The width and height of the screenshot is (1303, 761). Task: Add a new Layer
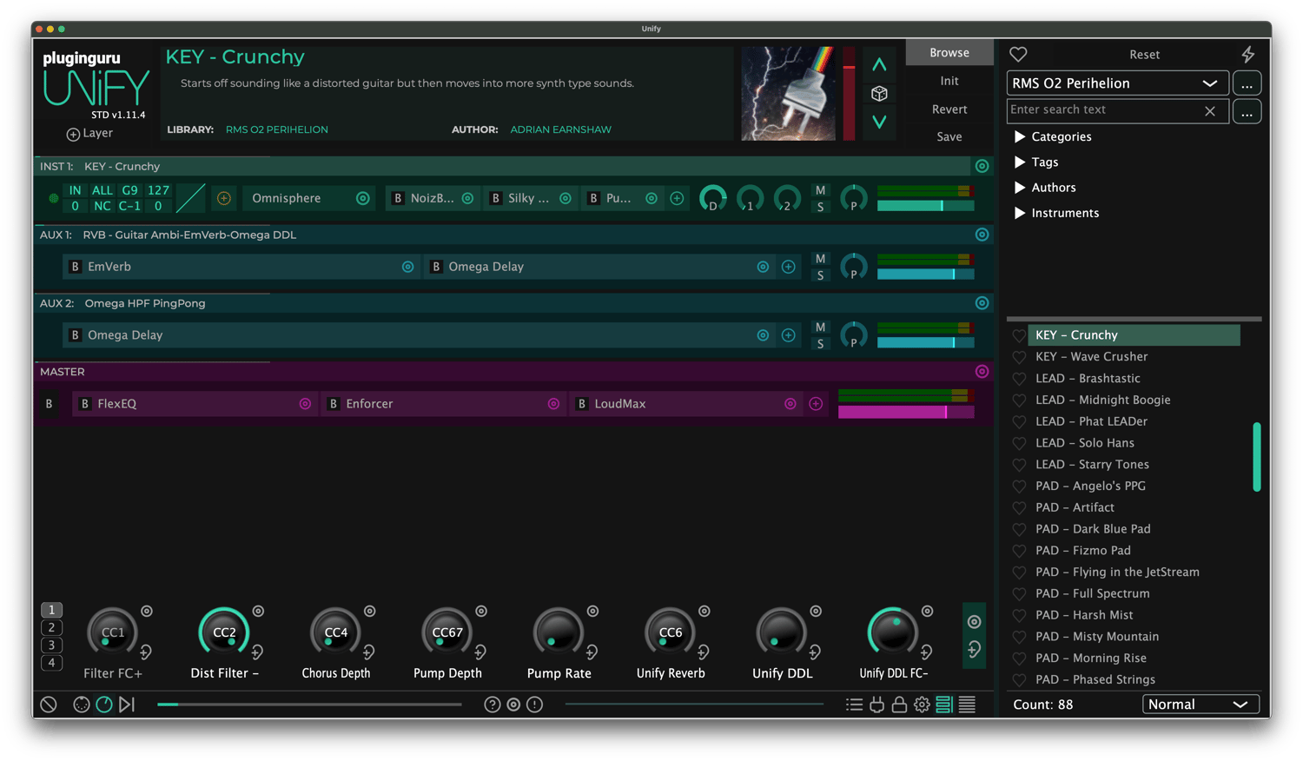point(89,133)
